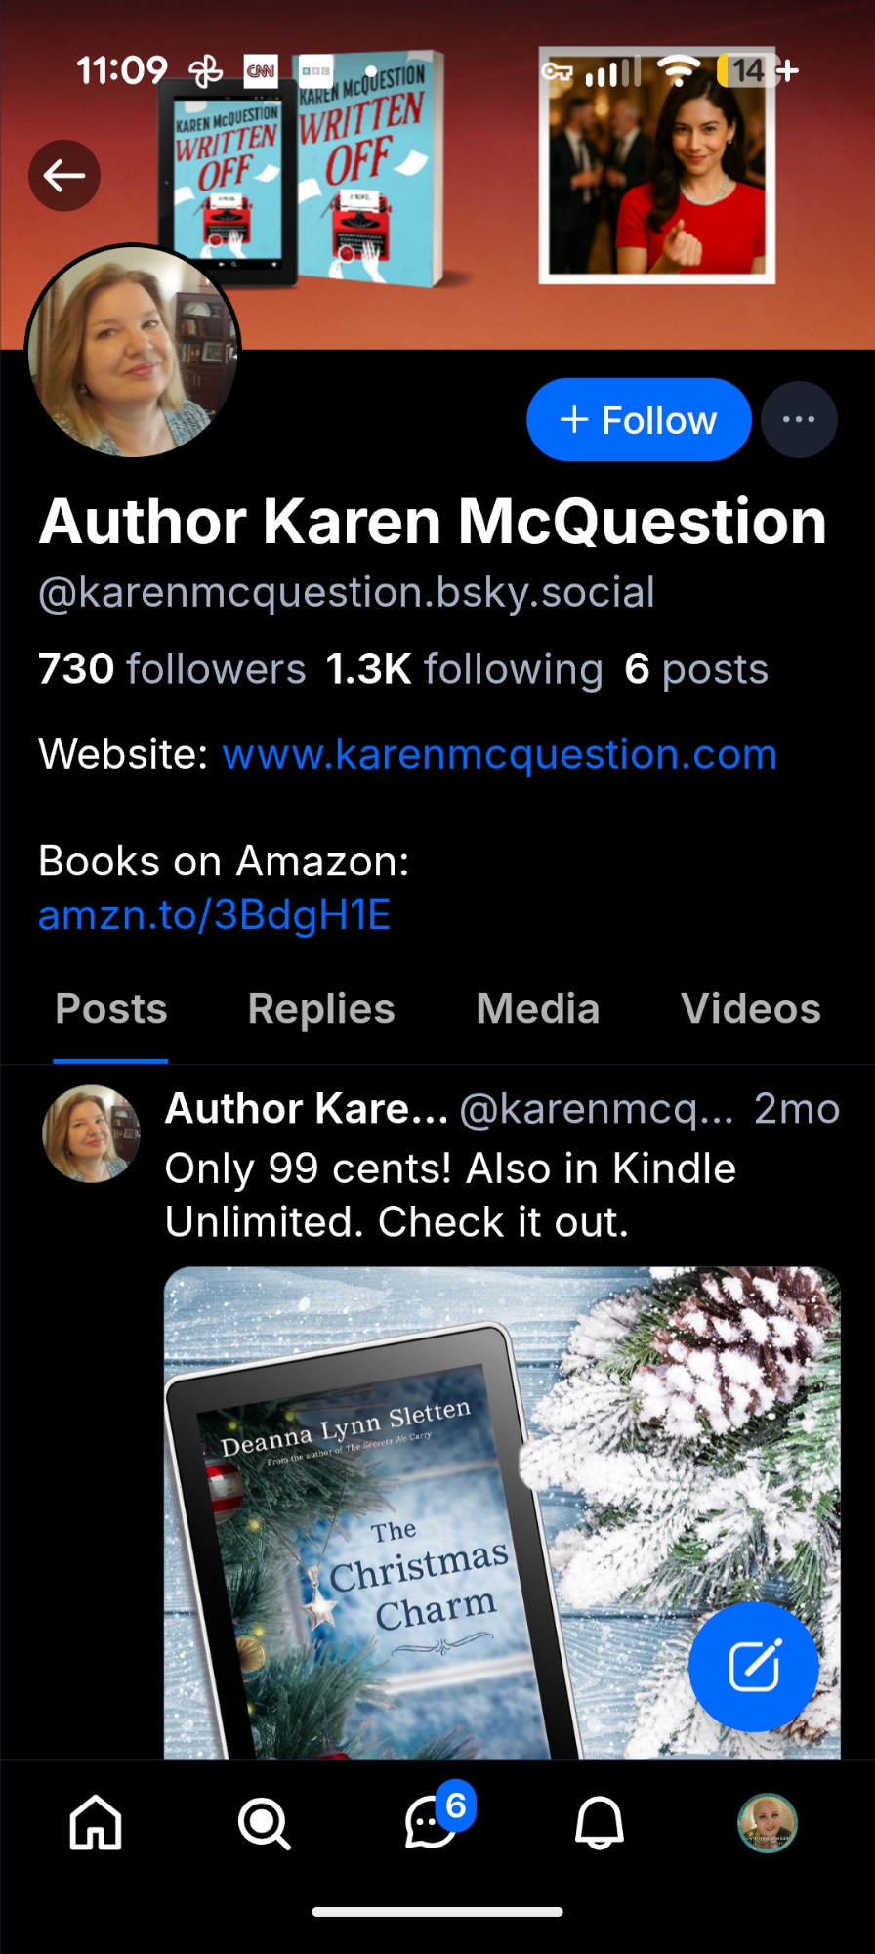875x1954 pixels.
Task: Enlarge Karen McQuestion's profile picture
Action: (133, 352)
